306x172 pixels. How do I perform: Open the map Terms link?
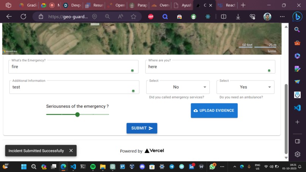272,51
